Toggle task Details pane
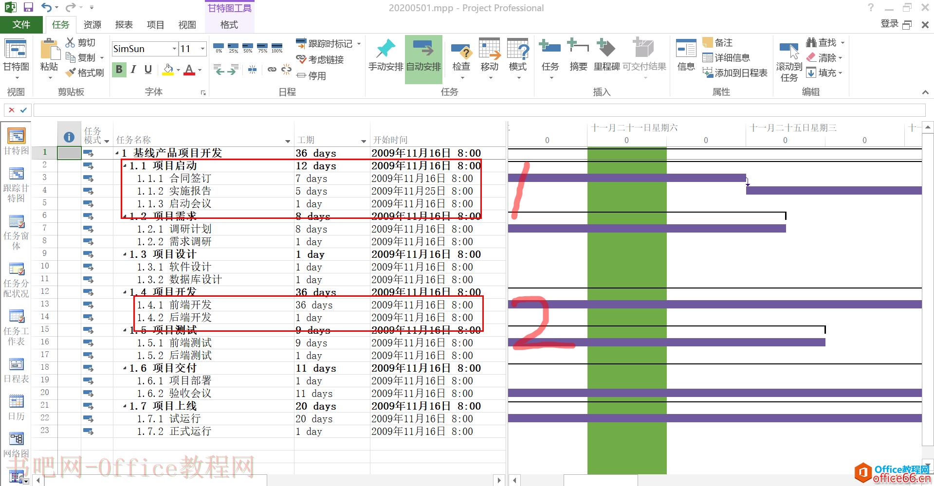 pyautogui.click(x=726, y=57)
